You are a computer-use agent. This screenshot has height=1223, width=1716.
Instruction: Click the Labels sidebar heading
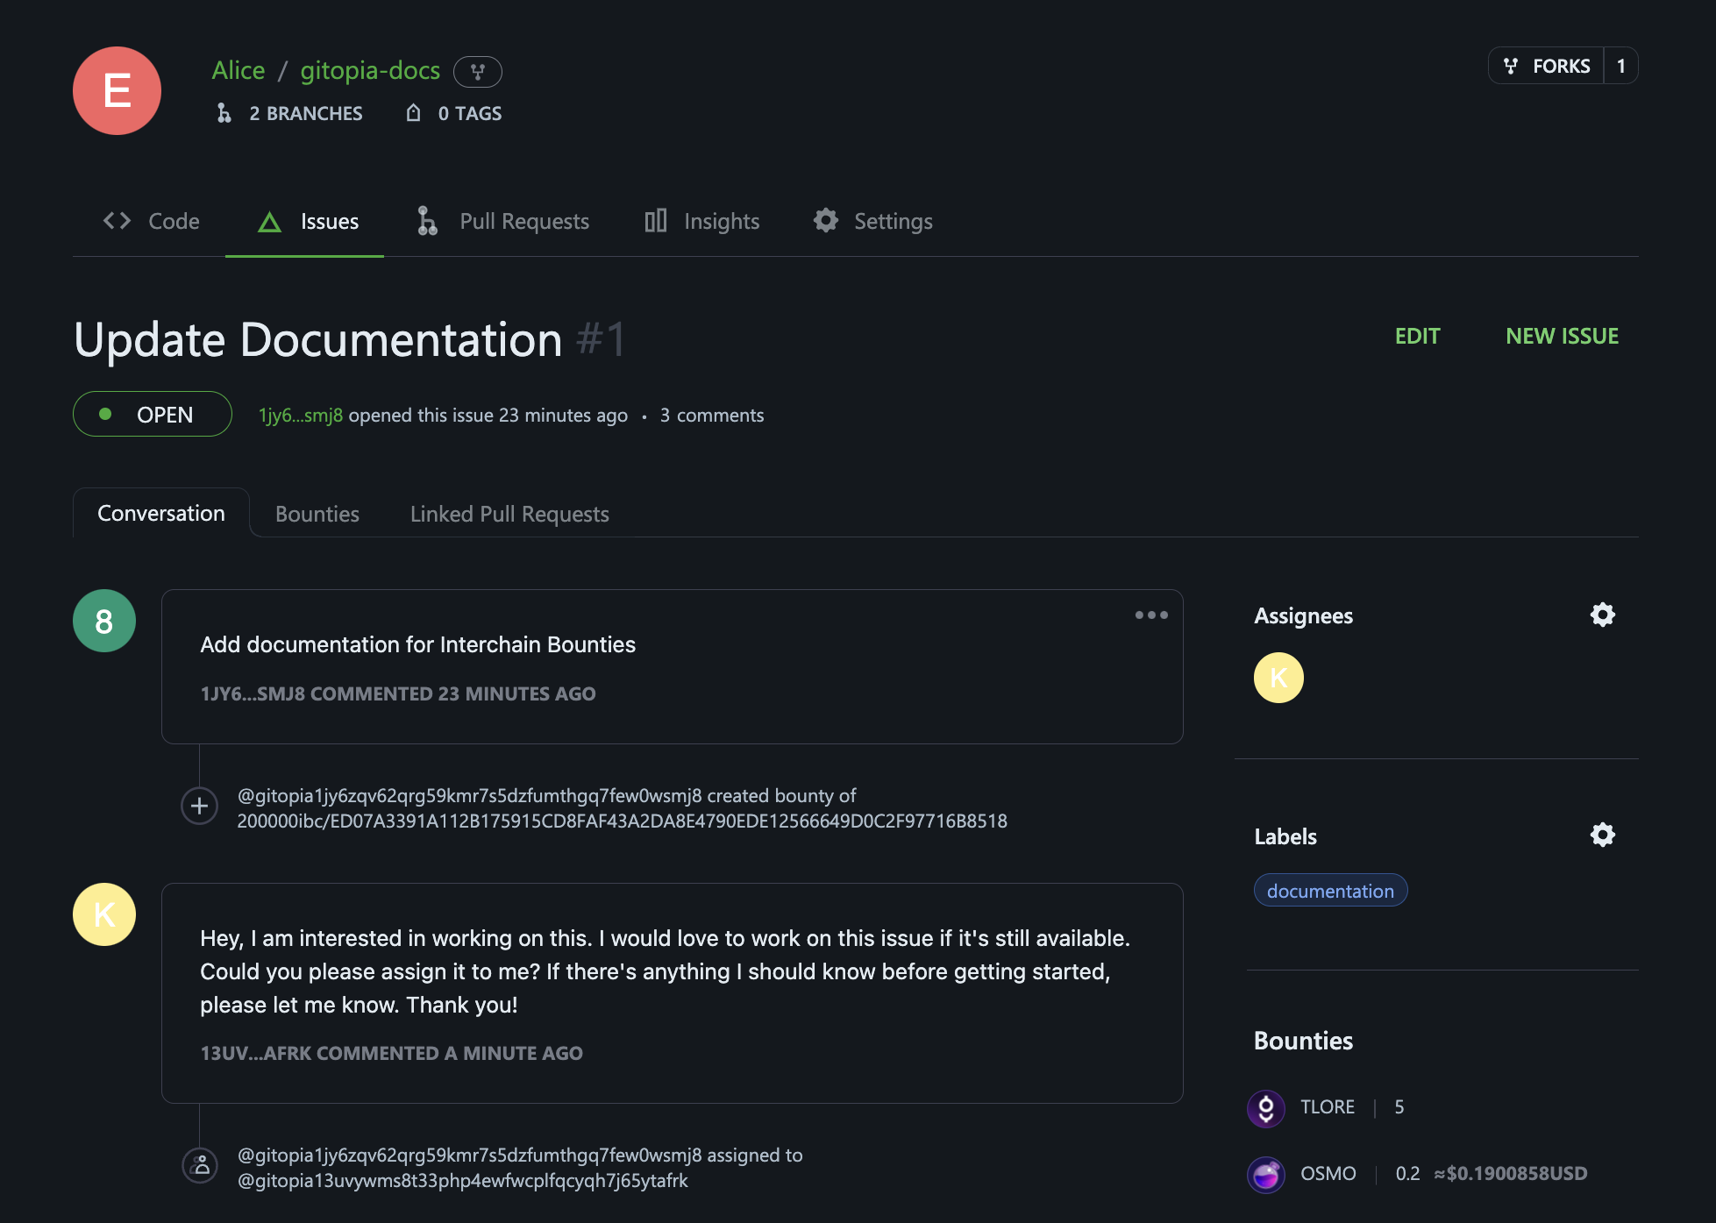pos(1285,836)
